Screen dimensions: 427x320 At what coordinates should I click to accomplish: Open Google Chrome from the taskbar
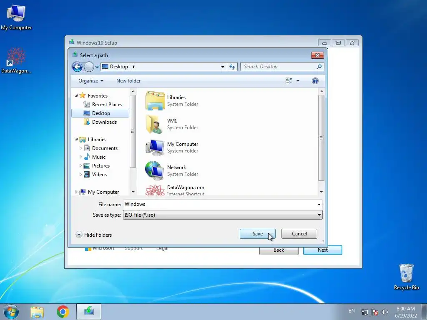click(63, 312)
